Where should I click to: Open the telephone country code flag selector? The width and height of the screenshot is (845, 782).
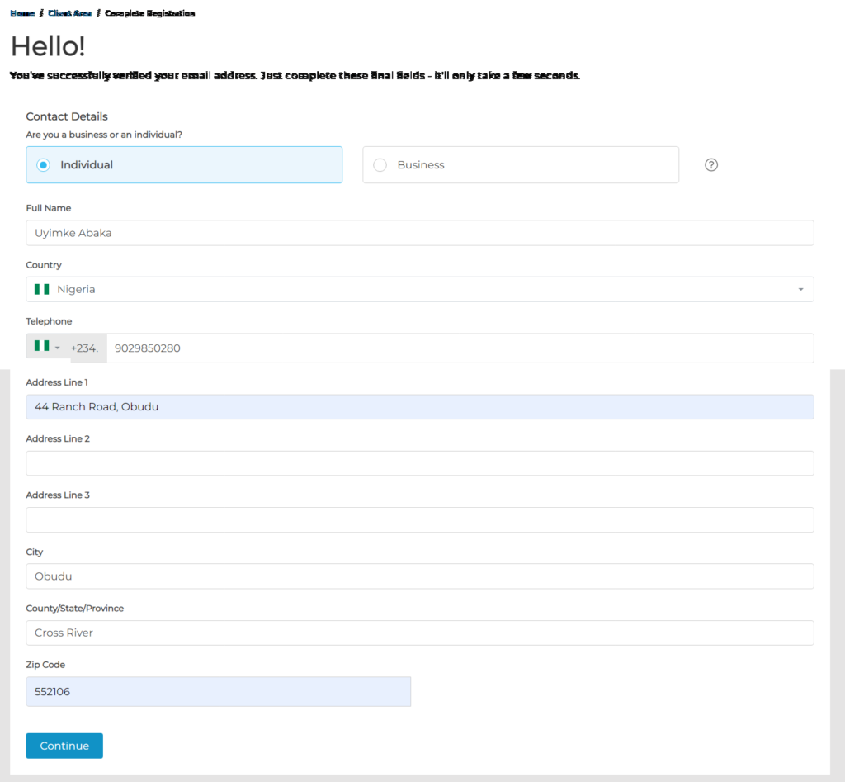click(x=47, y=346)
